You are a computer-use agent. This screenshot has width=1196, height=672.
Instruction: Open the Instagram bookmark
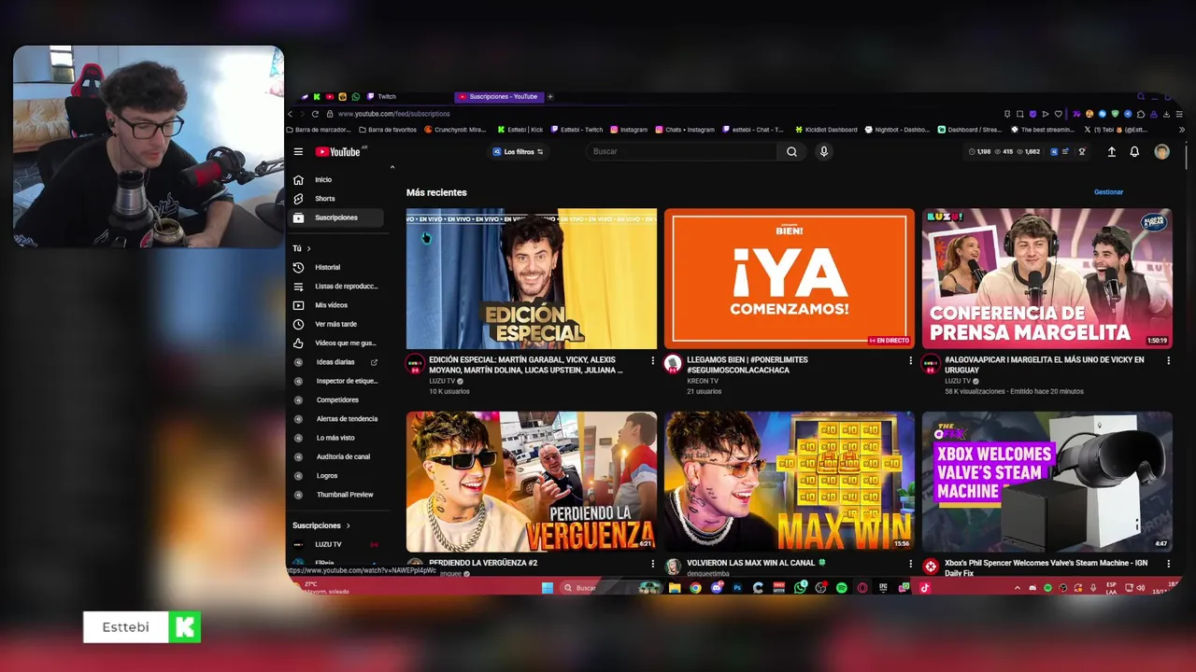pos(629,130)
